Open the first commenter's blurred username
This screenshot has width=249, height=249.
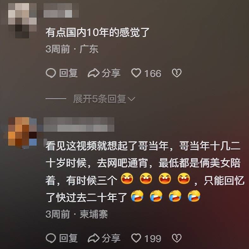point(61,10)
